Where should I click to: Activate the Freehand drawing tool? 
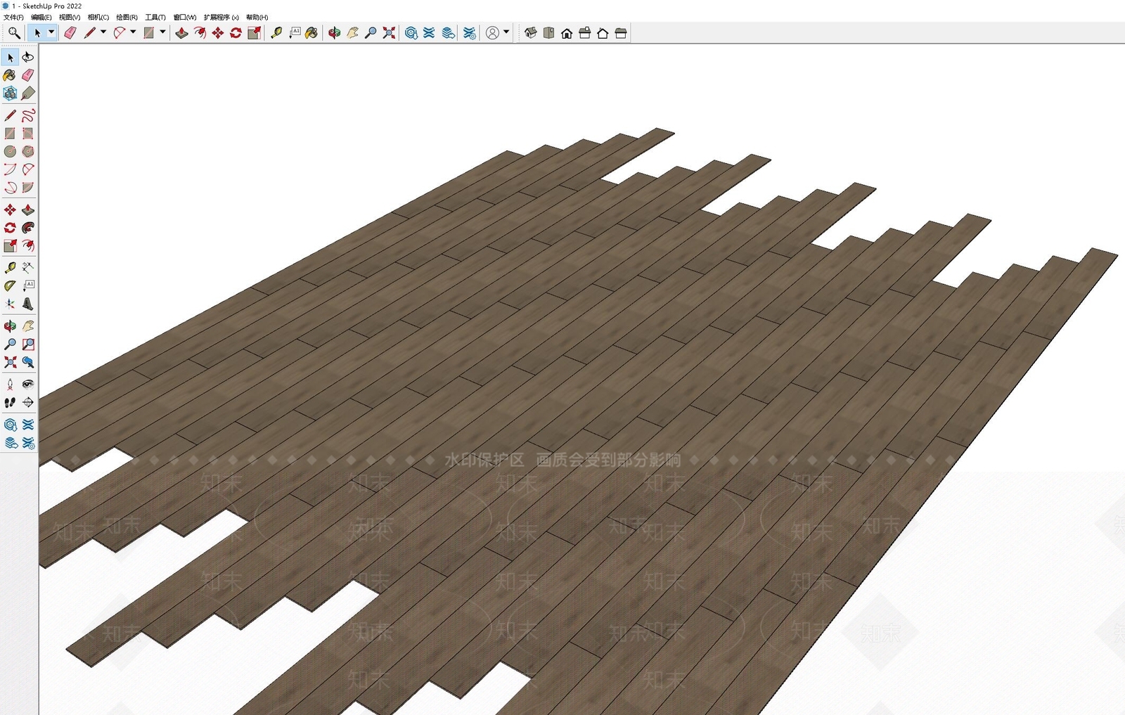click(28, 115)
